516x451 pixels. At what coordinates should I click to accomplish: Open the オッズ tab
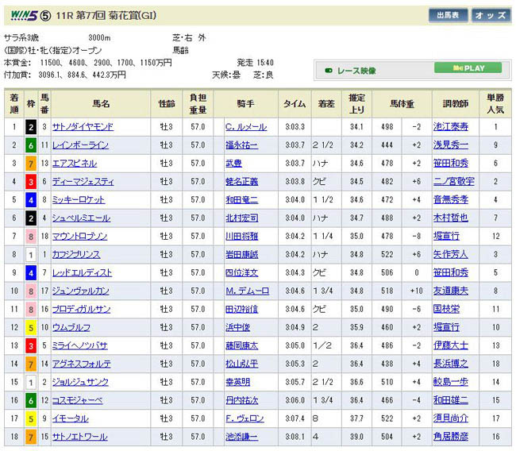[x=491, y=15]
